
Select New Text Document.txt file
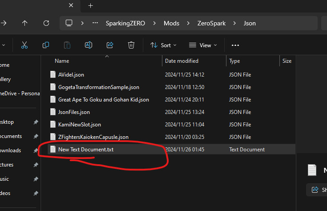85,150
